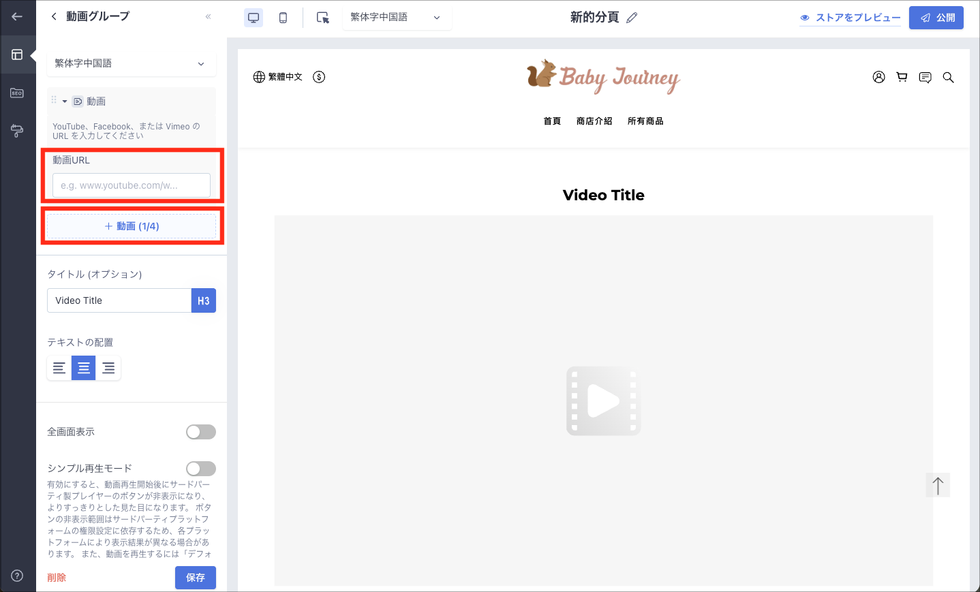Align text to the right
The height and width of the screenshot is (592, 980).
[108, 368]
